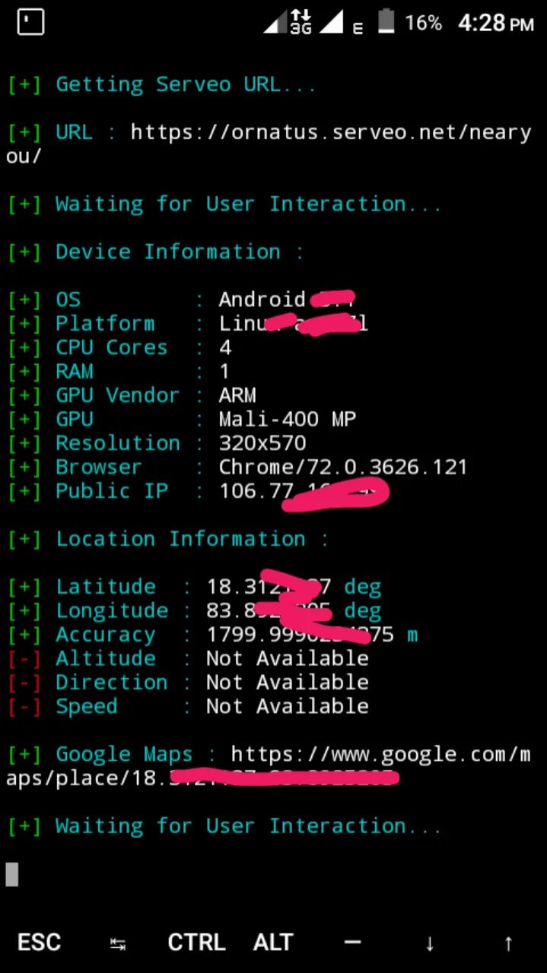This screenshot has height=973, width=547.
Task: Tap the 4:28 PM clock
Action: click(496, 23)
